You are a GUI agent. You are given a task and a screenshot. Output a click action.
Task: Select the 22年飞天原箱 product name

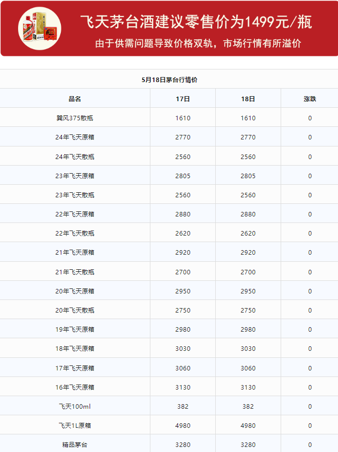click(75, 214)
